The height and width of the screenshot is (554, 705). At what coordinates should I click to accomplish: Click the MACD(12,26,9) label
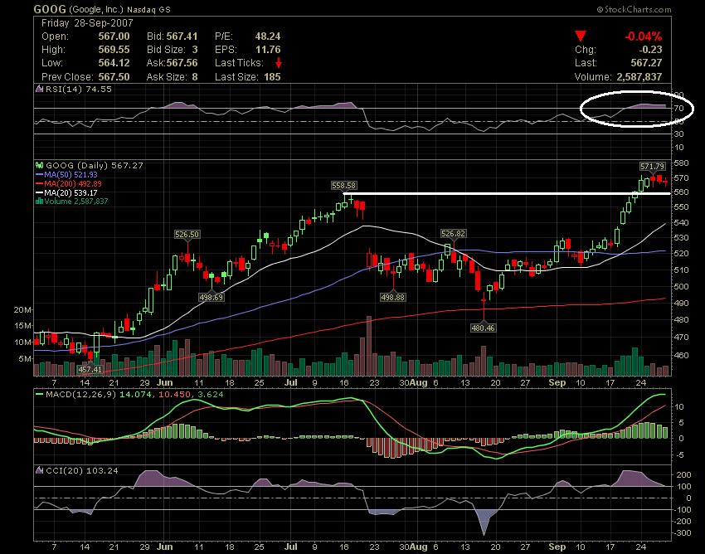pos(81,395)
